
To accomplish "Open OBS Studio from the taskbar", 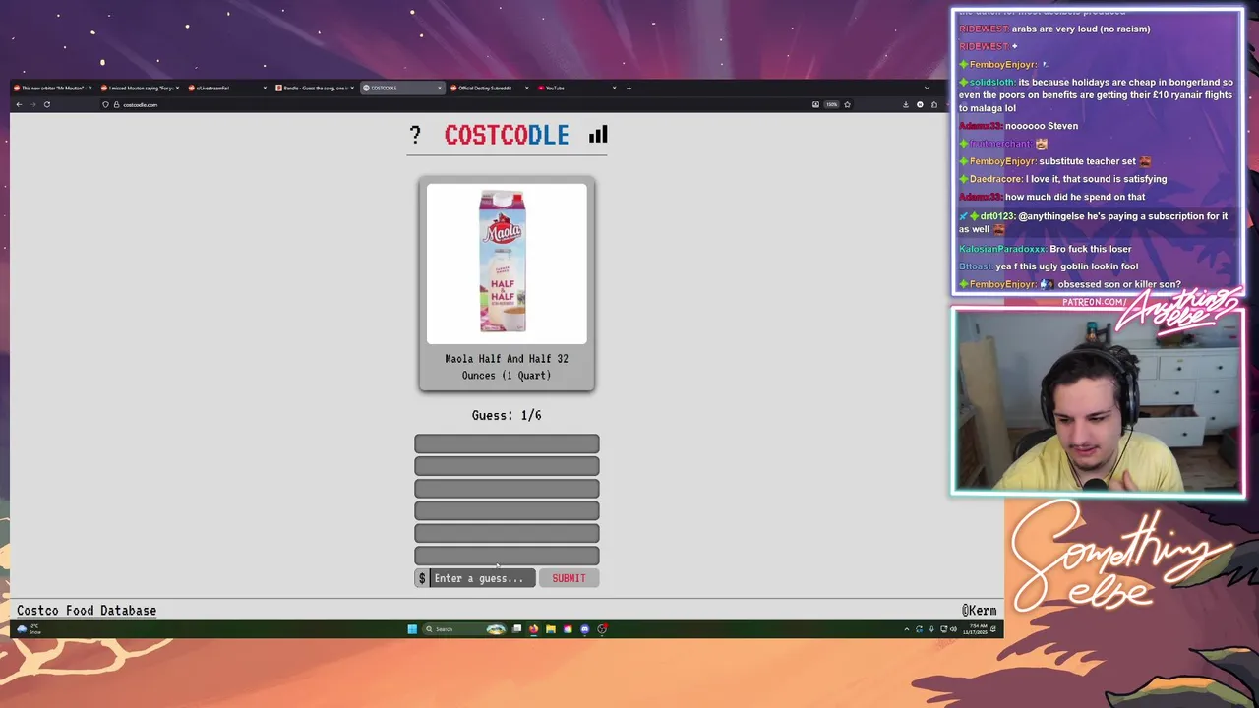I will click(602, 629).
